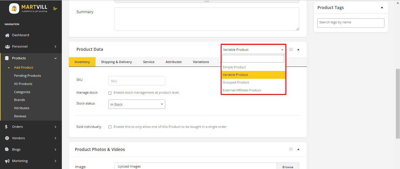Check the Sold individually checkbox
Image resolution: width=400 pixels, height=169 pixels.
(x=110, y=127)
